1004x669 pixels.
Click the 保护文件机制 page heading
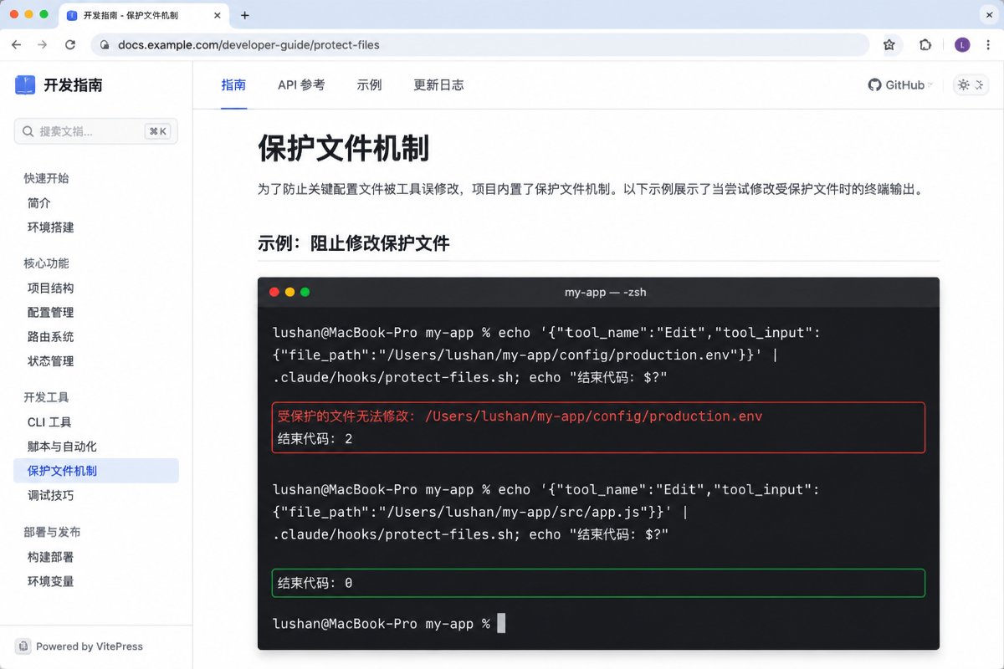pyautogui.click(x=343, y=149)
